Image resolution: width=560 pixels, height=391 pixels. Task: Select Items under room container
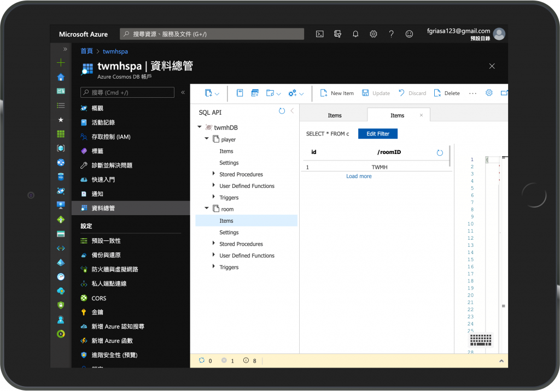[247, 221]
